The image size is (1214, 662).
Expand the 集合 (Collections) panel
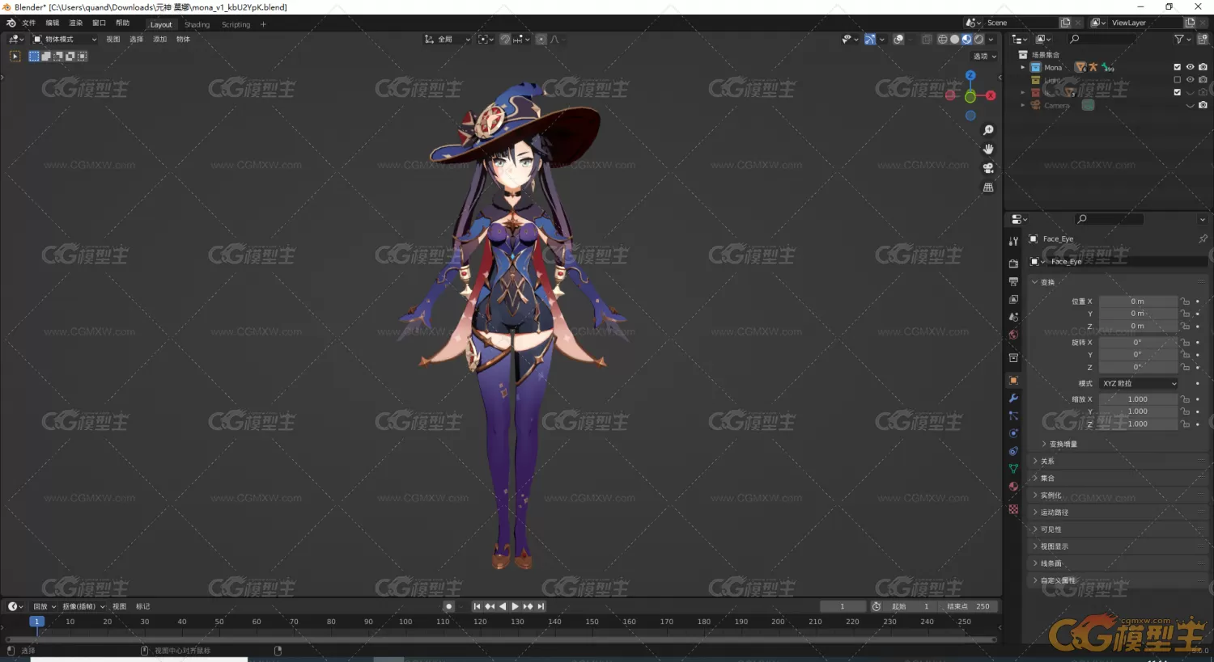pyautogui.click(x=1042, y=478)
